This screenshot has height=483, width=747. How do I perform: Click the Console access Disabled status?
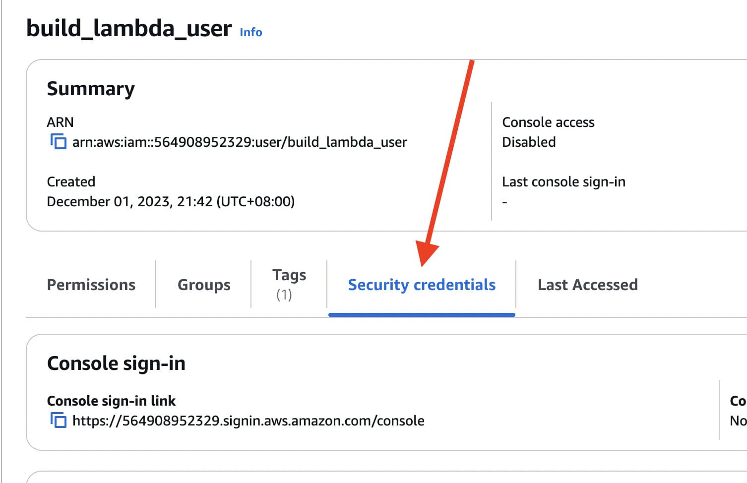coord(529,142)
